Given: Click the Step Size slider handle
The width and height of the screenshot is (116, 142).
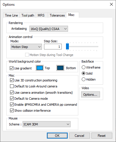Looking at the screenshot, I should coord(67,47).
